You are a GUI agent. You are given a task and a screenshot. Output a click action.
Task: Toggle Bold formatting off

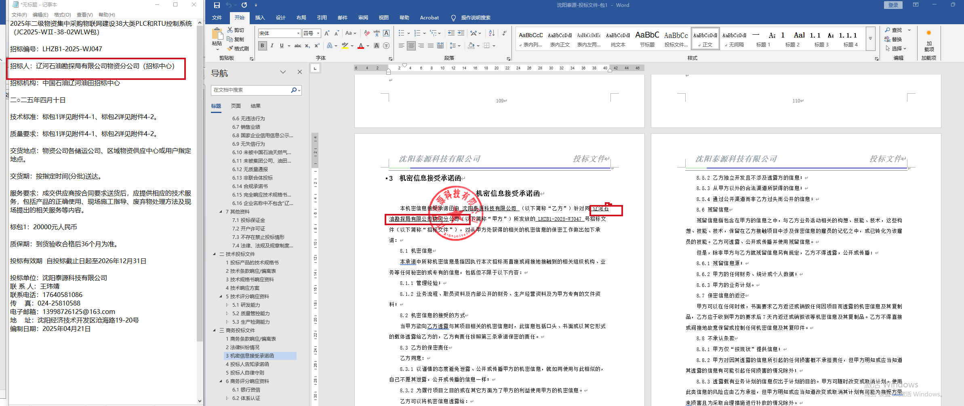coord(262,46)
